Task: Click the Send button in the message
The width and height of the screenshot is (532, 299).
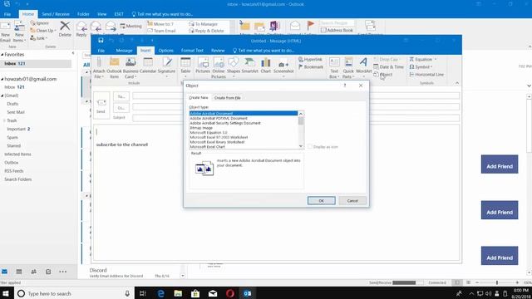Action: pyautogui.click(x=101, y=105)
